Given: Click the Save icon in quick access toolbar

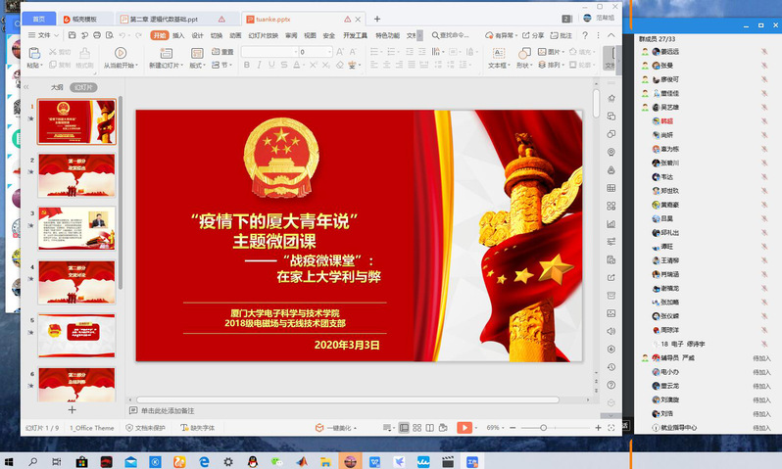Looking at the screenshot, I should [73, 35].
